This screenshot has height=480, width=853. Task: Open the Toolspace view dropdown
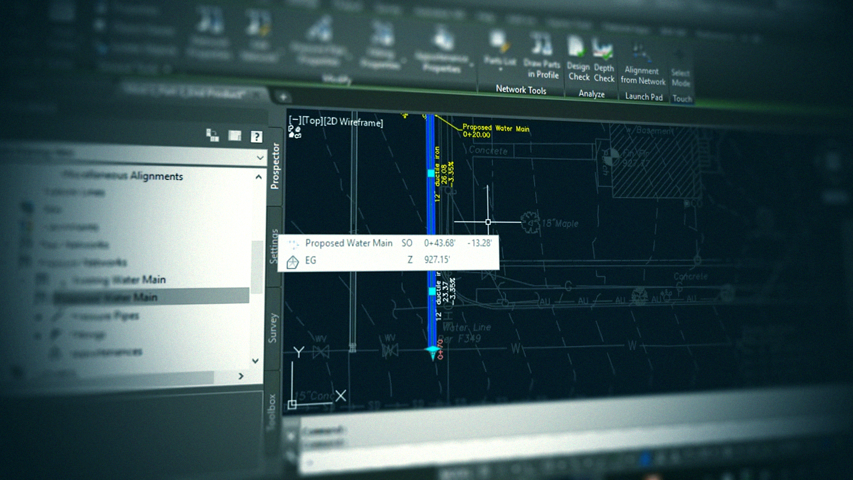(x=260, y=157)
